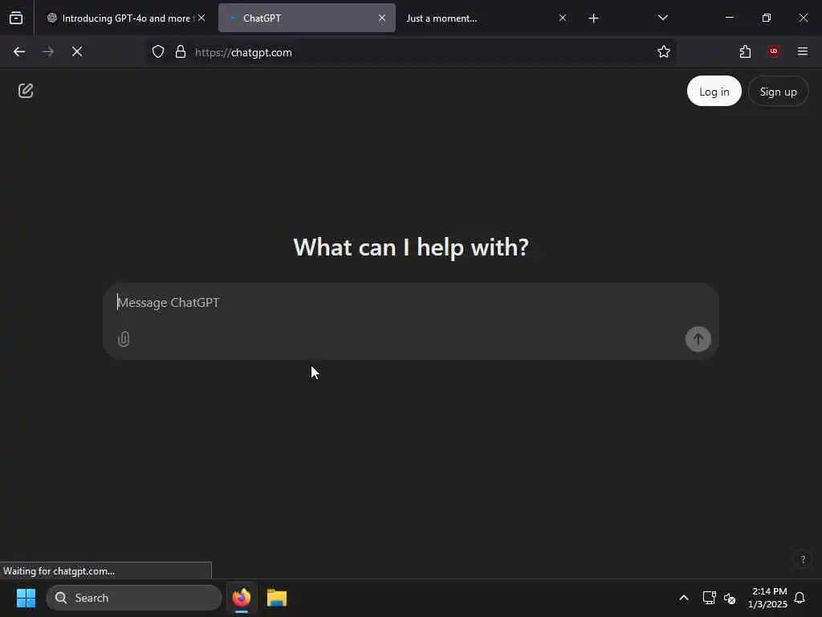Expand the list all tabs chevron
The height and width of the screenshot is (617, 822).
(662, 18)
